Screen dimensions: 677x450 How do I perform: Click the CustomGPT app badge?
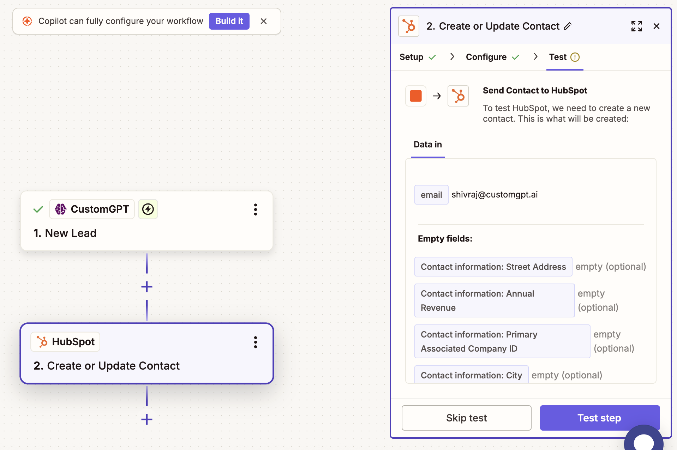[92, 209]
